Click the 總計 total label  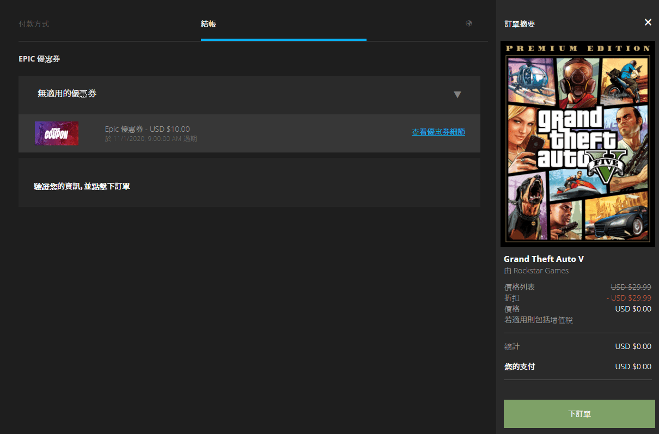coord(512,346)
